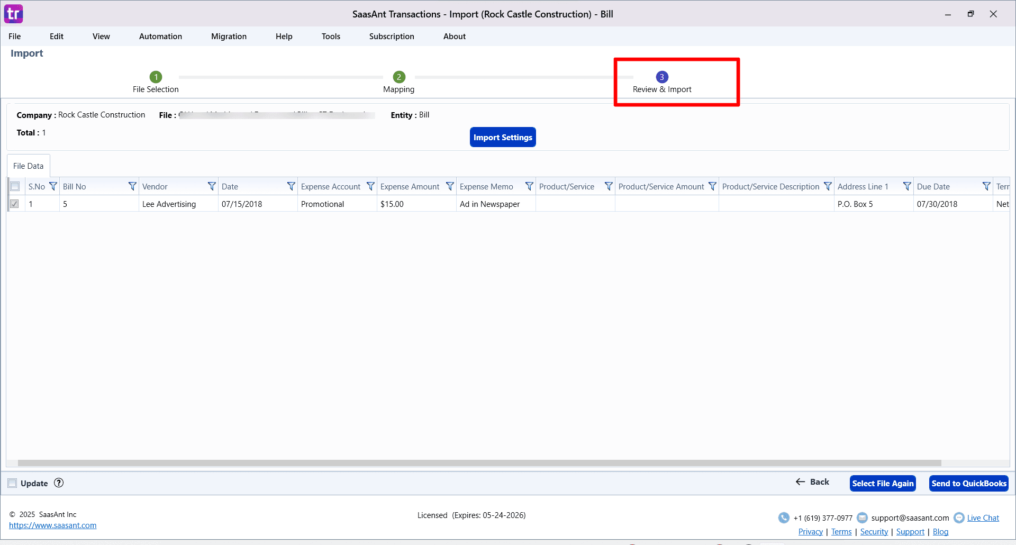Filter the S.No column
Screen dimensions: 1016x545
[53, 186]
